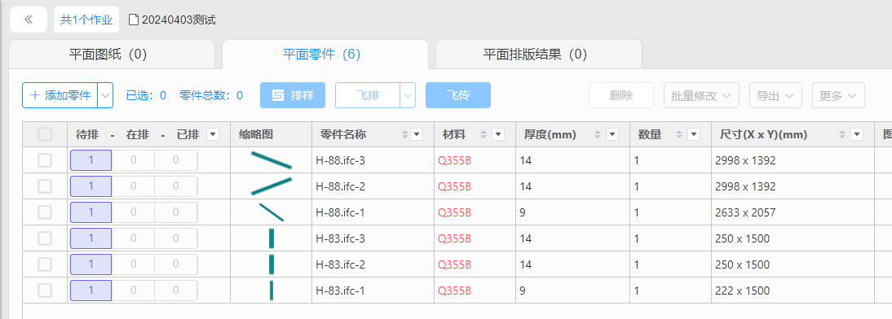
Task: Click sort arrows on 数量 column
Action: coord(678,134)
